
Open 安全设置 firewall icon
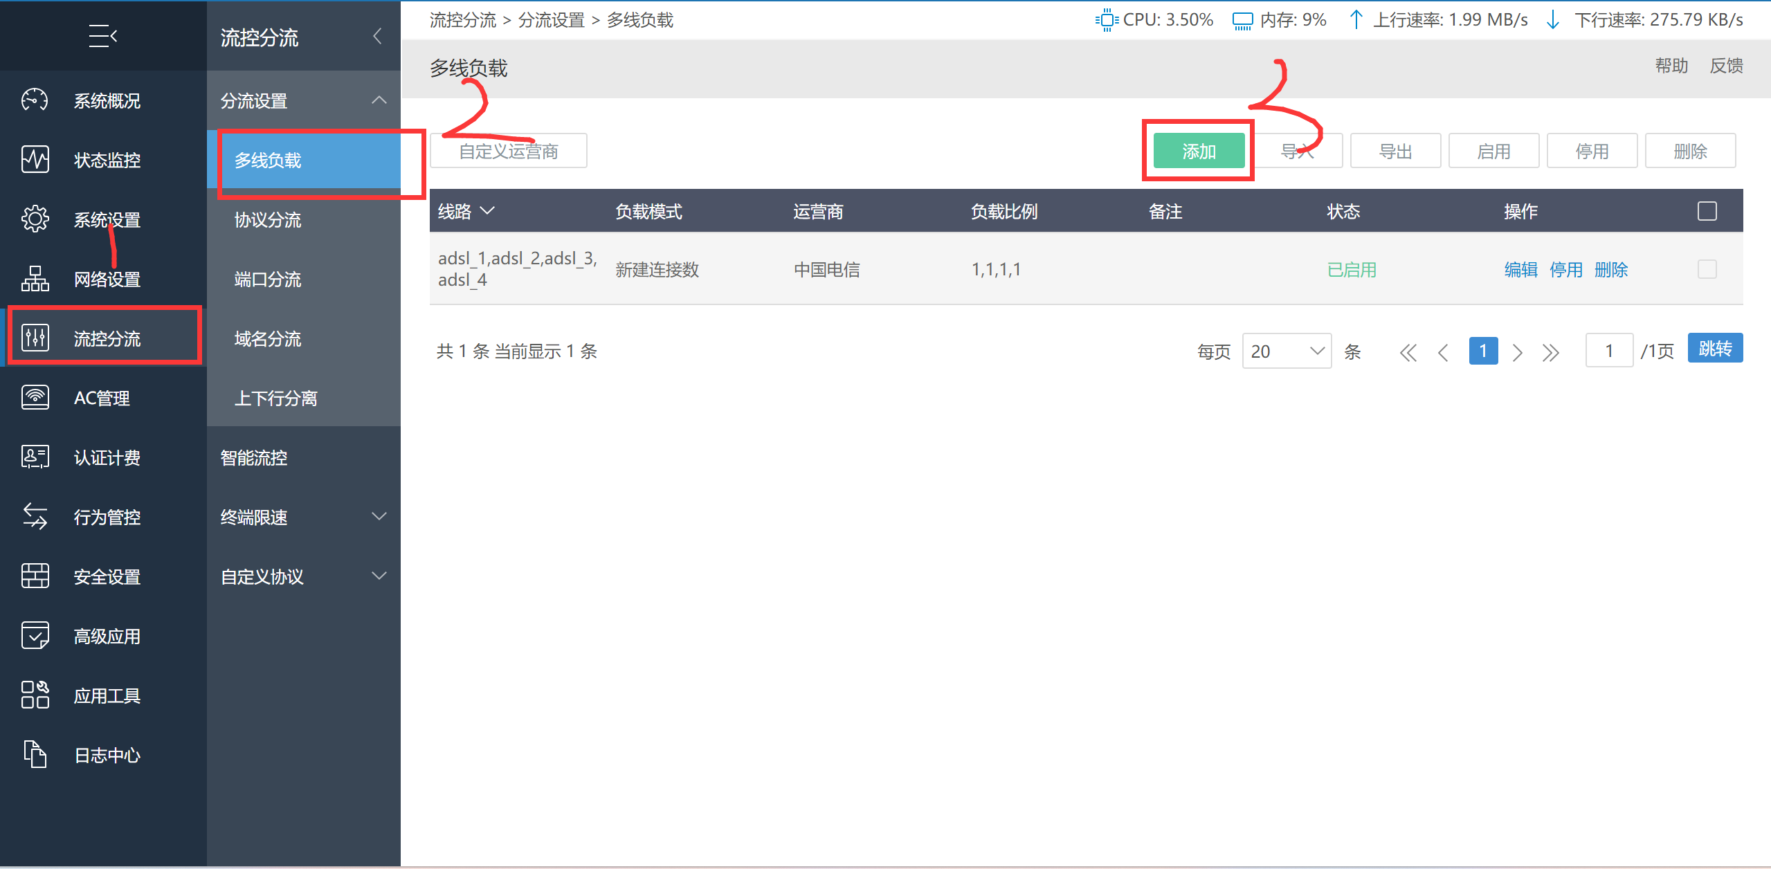(35, 576)
